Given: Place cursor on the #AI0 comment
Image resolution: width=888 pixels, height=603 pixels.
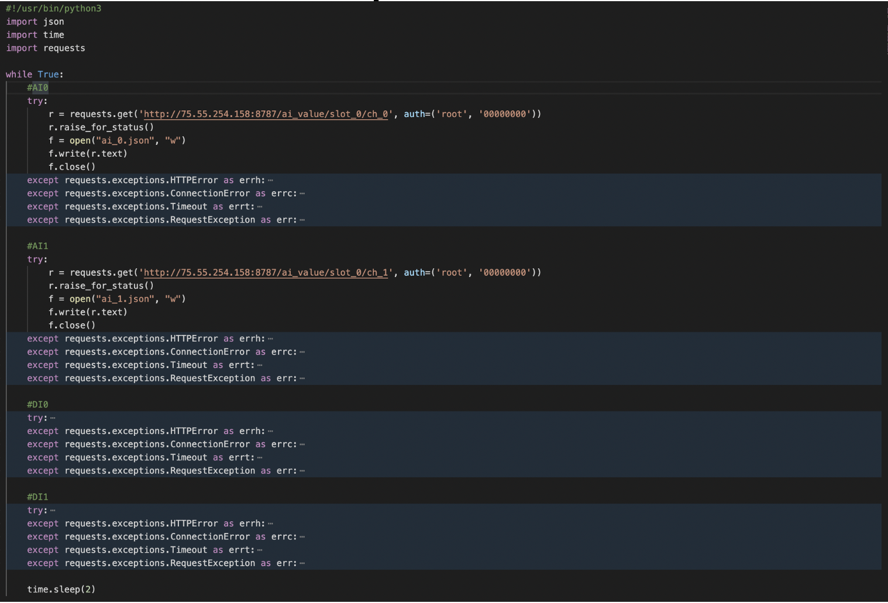Looking at the screenshot, I should [x=37, y=88].
